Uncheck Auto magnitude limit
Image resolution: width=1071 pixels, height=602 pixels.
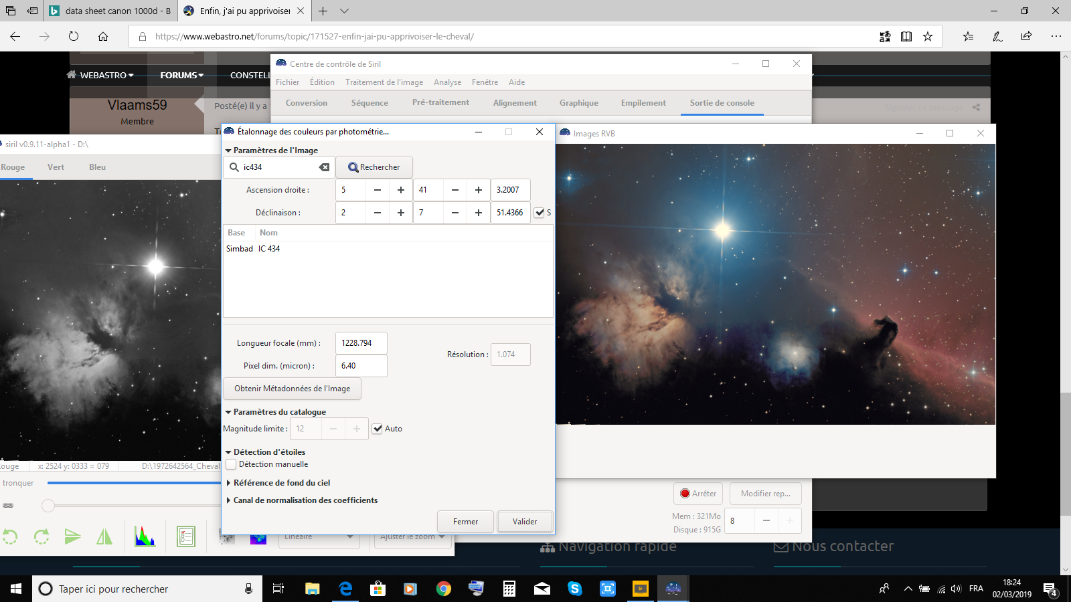tap(378, 429)
